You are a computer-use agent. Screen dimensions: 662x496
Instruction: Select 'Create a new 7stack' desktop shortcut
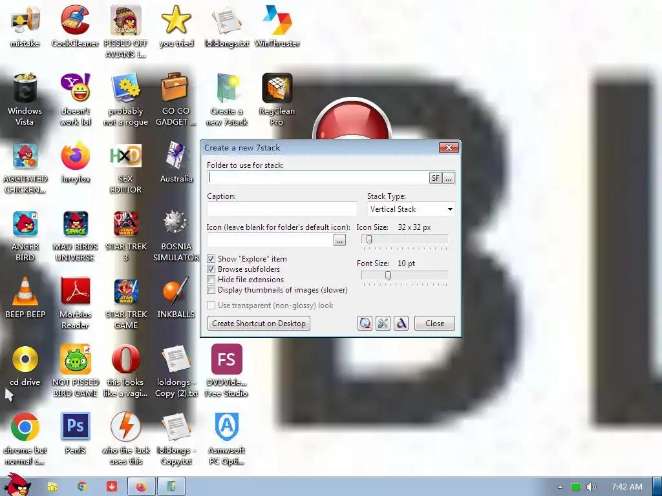click(227, 99)
